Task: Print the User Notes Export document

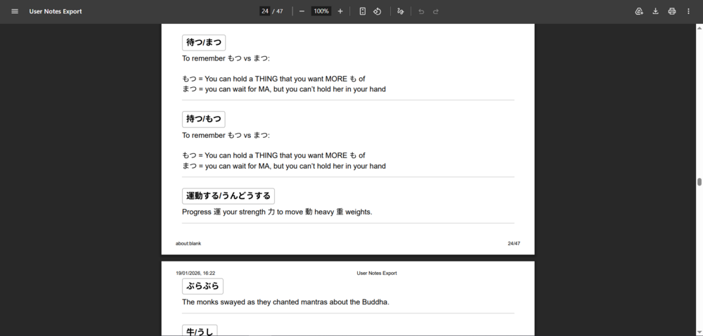Action: 672,11
